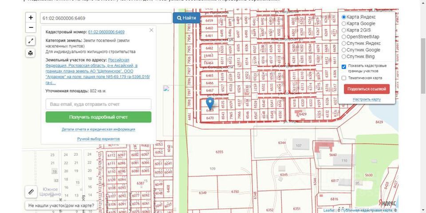The height and width of the screenshot is (213, 426).
Task: Select OpenStreetMap layer
Action: pyautogui.click(x=343, y=37)
